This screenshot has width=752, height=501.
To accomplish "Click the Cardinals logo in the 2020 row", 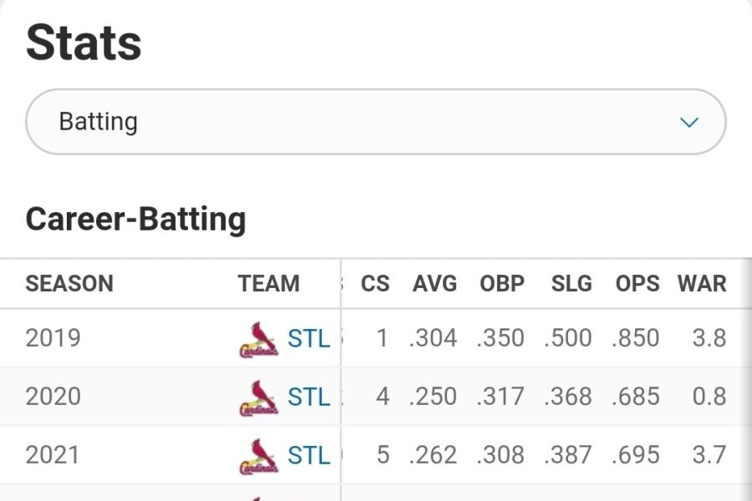I will (259, 397).
